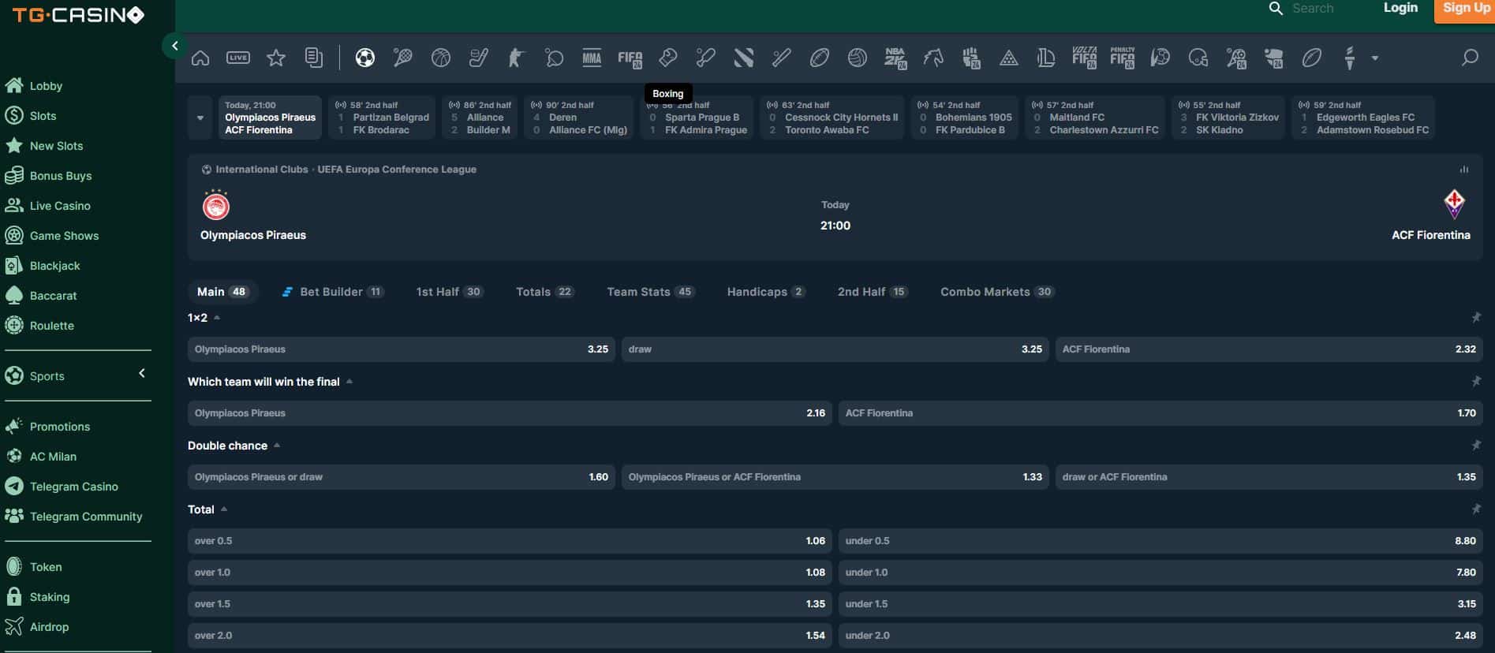Collapse the Double chance section

[277, 446]
